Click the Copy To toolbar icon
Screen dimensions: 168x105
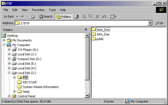click(91, 16)
